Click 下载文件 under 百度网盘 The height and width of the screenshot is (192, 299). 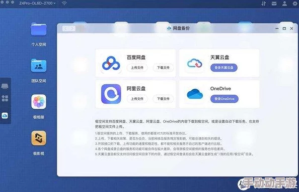click(163, 68)
